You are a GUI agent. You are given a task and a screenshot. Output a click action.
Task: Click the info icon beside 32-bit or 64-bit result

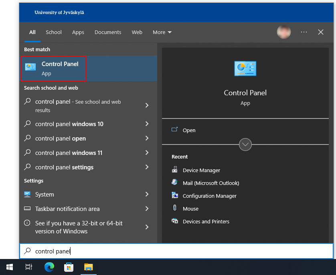(x=27, y=223)
